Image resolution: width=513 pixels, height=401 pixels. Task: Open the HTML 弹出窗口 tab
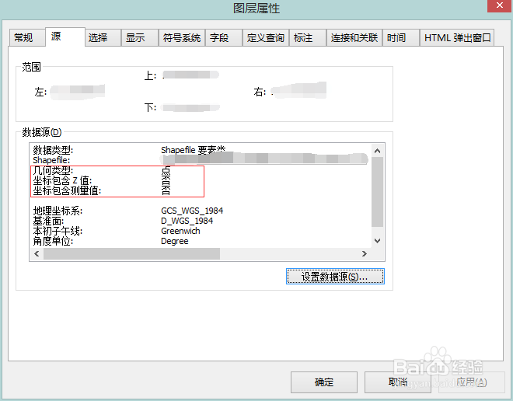coord(457,37)
